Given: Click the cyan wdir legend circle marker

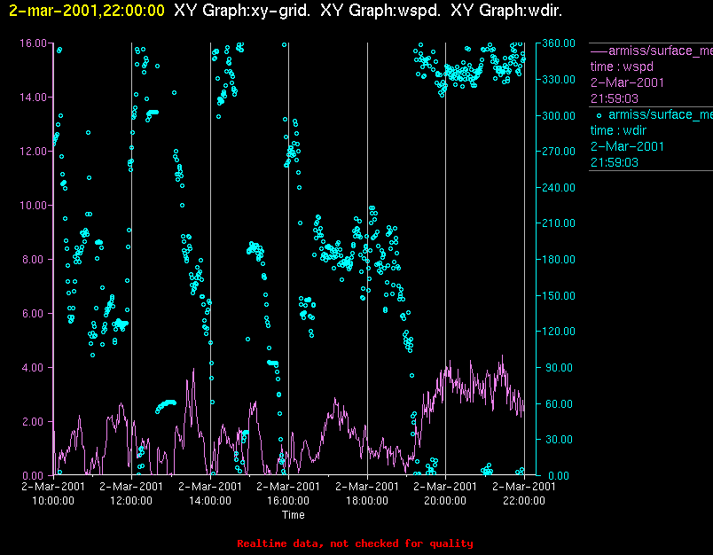Looking at the screenshot, I should tap(599, 115).
